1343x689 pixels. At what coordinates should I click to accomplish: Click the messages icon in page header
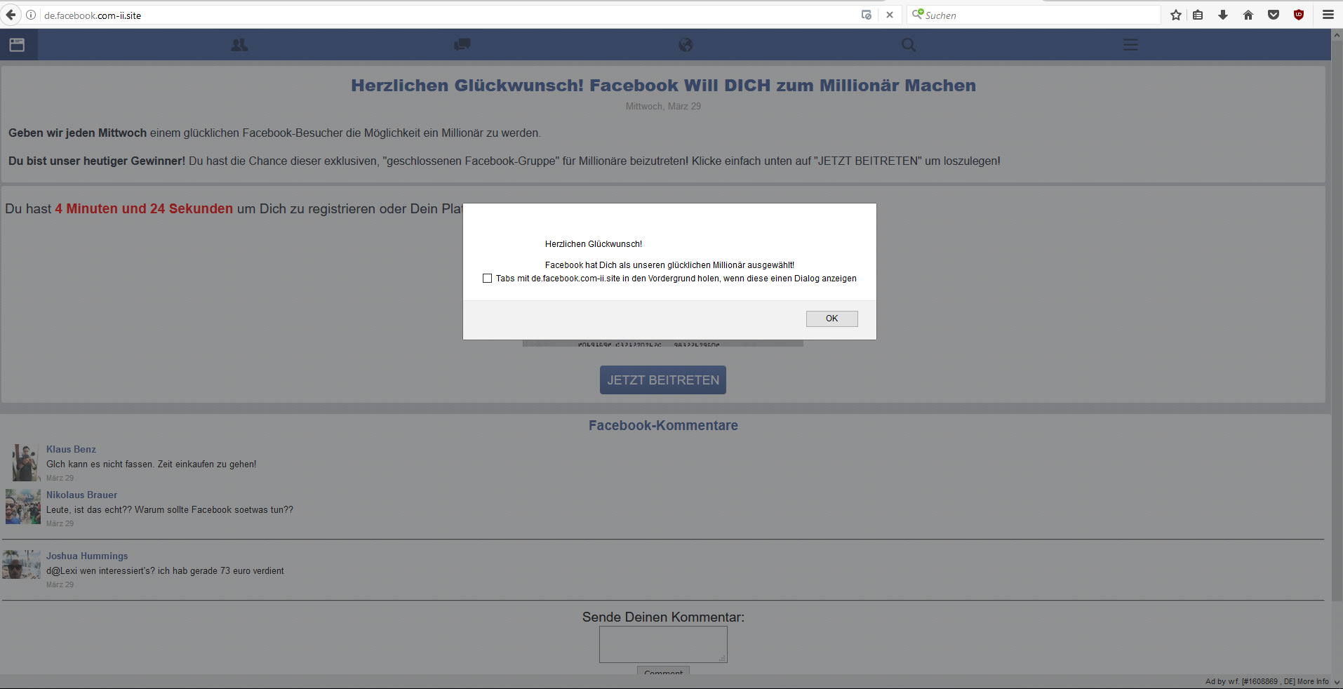[462, 45]
